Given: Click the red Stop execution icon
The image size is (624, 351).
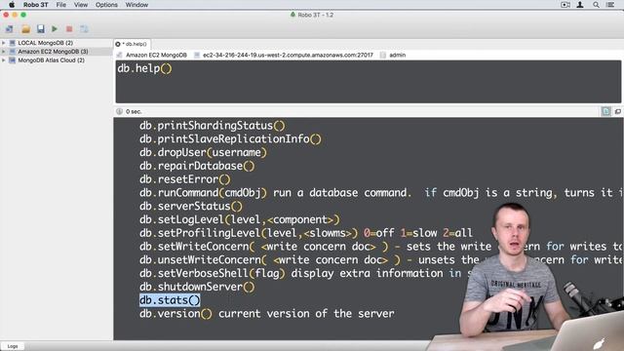Looking at the screenshot, I should (x=69, y=29).
